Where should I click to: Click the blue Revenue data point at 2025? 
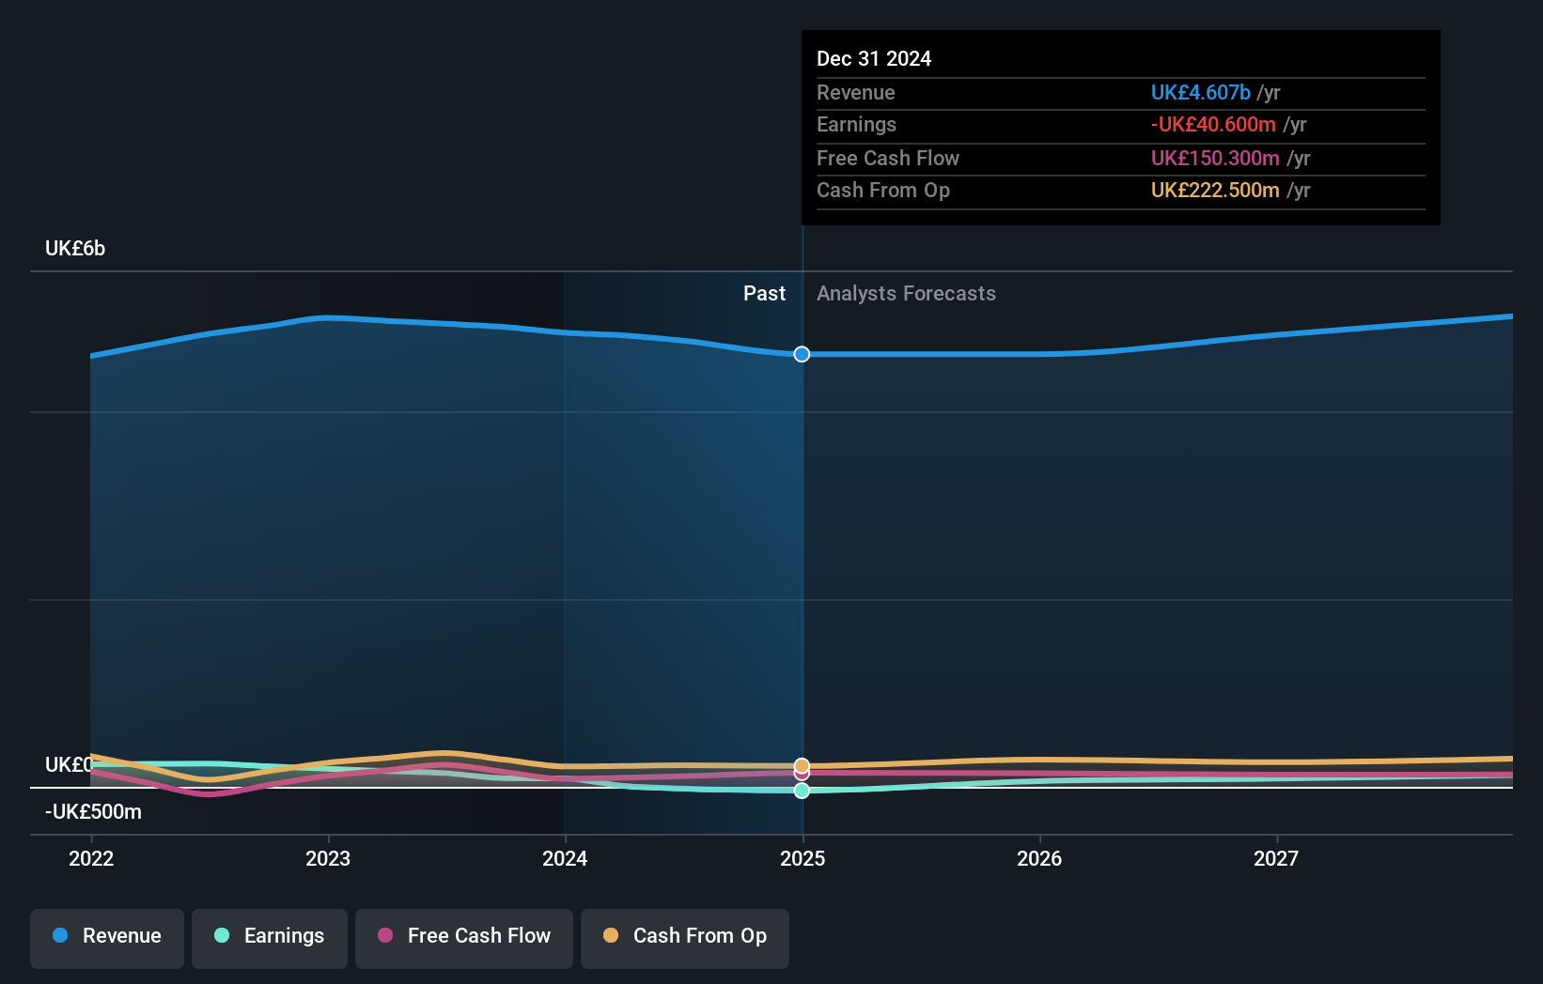802,354
